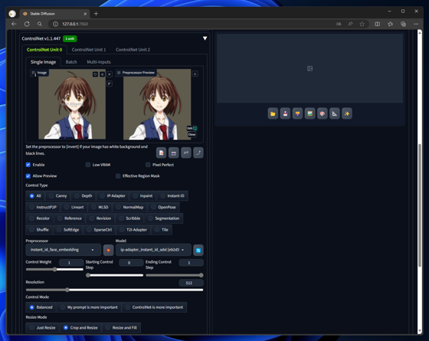Choose Resize and Fill mode
Screen dimensions: 429x341
click(x=122, y=328)
